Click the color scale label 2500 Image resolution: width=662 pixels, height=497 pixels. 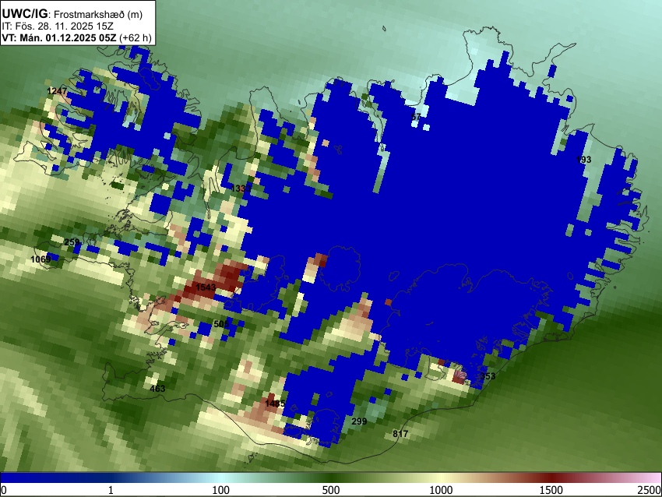650,490
